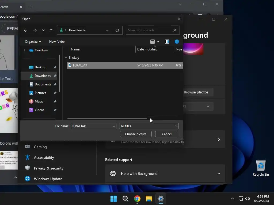This screenshot has height=205, width=274.
Task: Toggle the preview pane icon
Action: tap(167, 42)
